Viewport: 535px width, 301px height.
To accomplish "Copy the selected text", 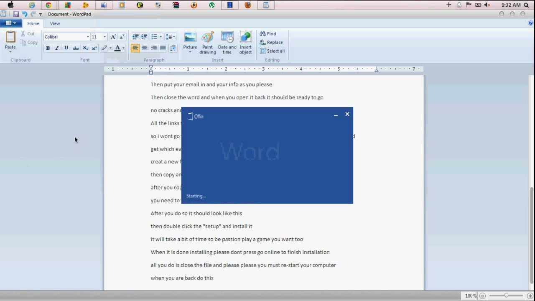I will click(29, 43).
